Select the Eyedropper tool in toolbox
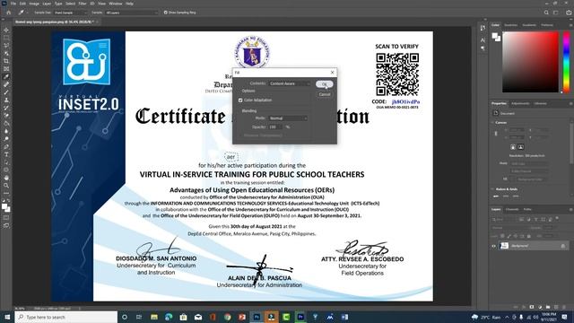The height and width of the screenshot is (323, 574). click(6, 77)
